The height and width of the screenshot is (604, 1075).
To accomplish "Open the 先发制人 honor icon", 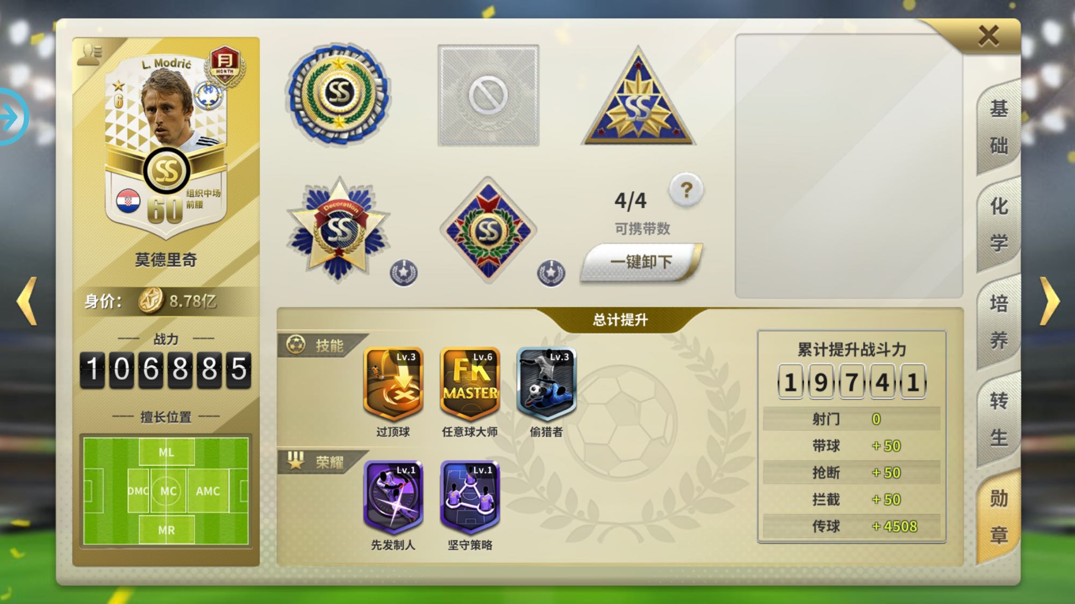I will click(393, 497).
